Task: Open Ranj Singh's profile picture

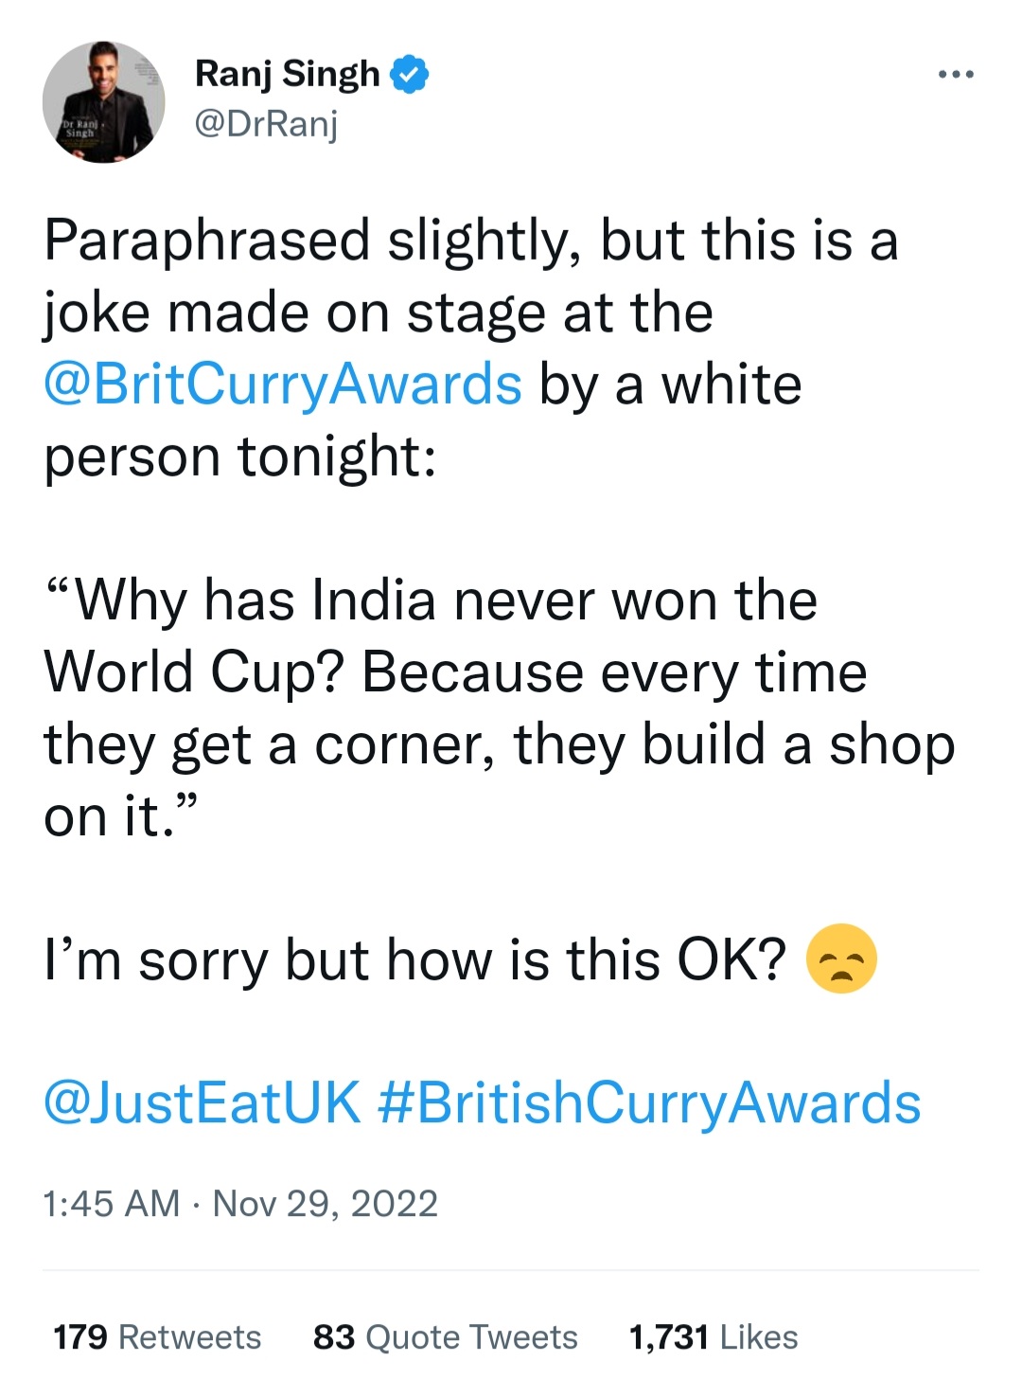Action: [x=103, y=102]
